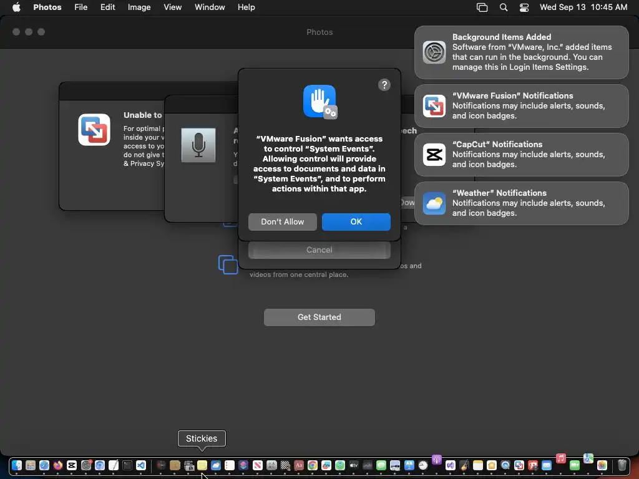Launch Firefox from the Dock

58,465
